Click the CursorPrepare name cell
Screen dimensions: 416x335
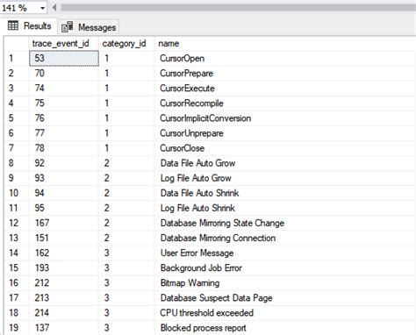285,73
